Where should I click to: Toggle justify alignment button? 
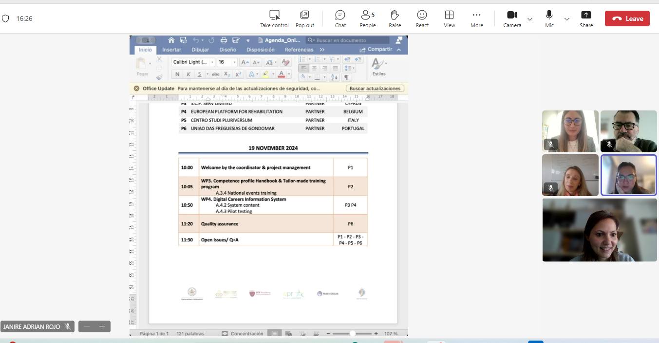tap(335, 68)
